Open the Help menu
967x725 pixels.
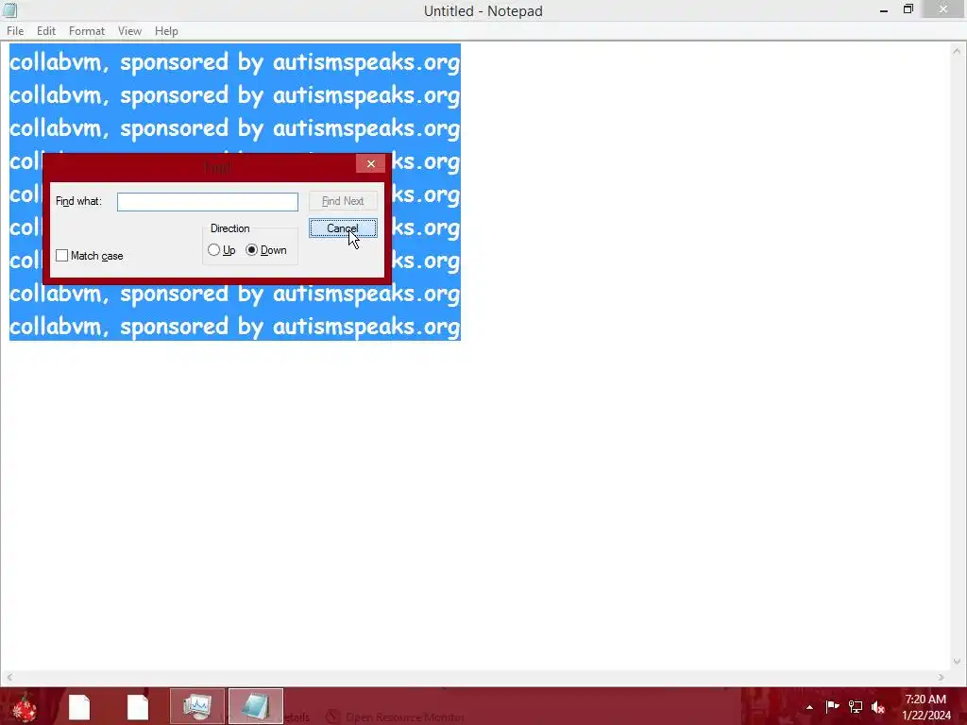pos(166,31)
